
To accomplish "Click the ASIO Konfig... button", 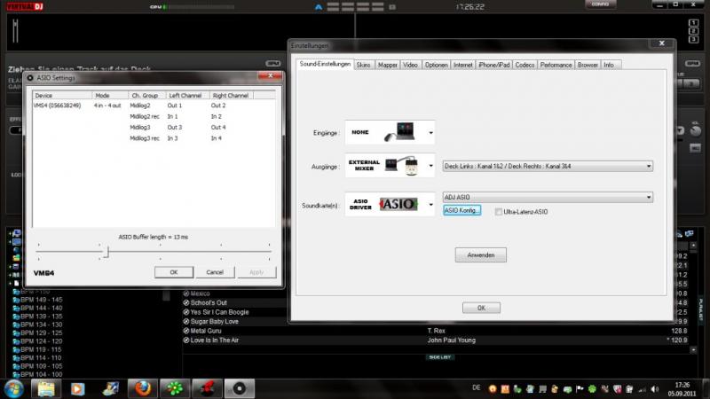I will tap(461, 210).
